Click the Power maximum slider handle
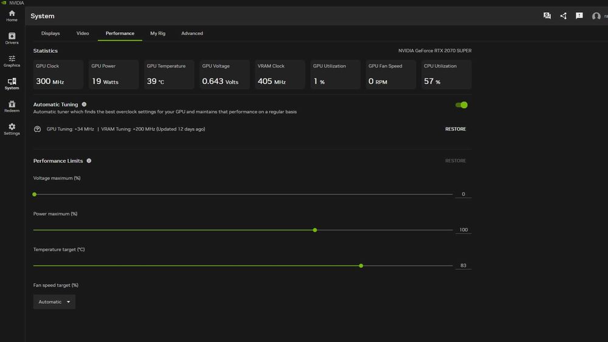Viewport: 608px width, 342px height. point(315,230)
